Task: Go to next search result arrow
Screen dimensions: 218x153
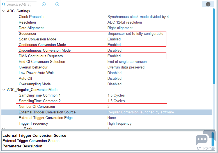Action: 57,4
